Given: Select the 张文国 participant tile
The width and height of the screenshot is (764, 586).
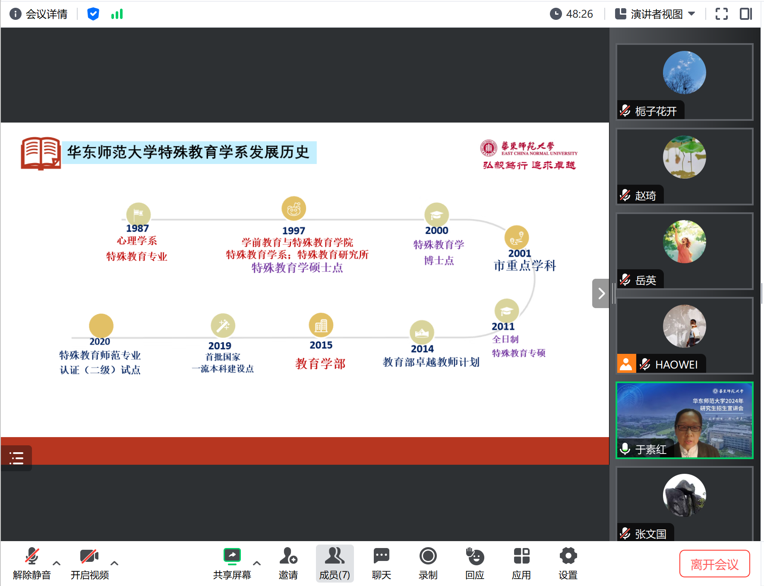Looking at the screenshot, I should pyautogui.click(x=685, y=504).
